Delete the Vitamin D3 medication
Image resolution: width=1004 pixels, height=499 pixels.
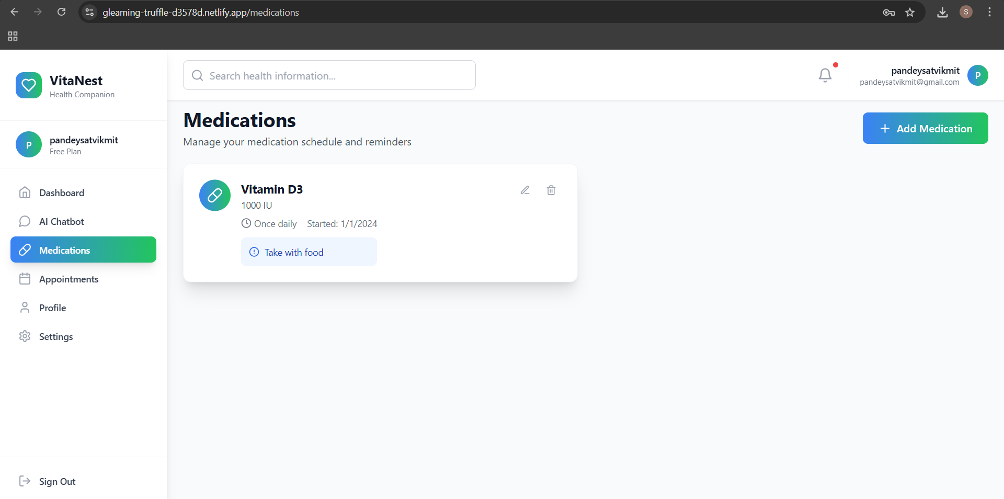tap(551, 190)
